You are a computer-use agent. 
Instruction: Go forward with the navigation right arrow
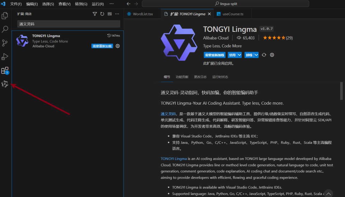click(136, 4)
